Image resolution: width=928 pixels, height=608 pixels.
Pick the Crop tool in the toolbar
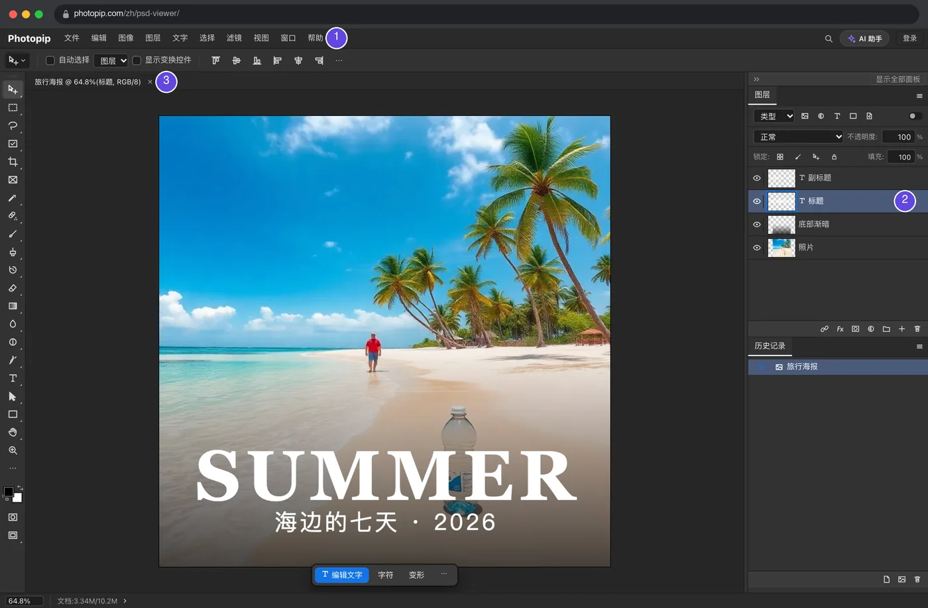tap(13, 162)
